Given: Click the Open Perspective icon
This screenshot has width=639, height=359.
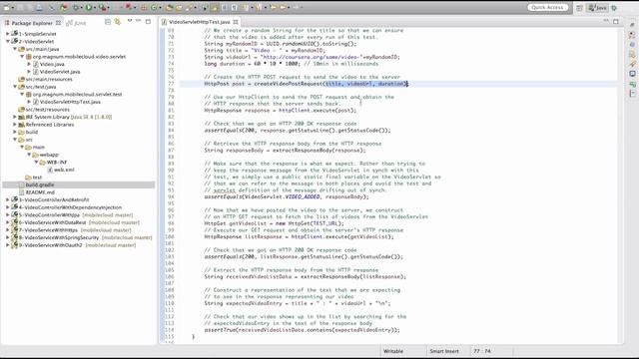Looking at the screenshot, I should coord(579,7).
